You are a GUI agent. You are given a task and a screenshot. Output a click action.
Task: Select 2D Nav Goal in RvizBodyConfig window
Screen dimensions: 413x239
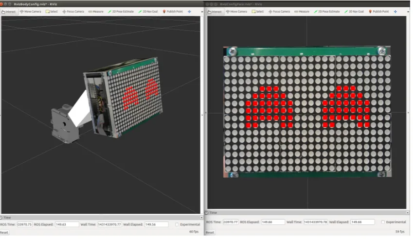148,12
